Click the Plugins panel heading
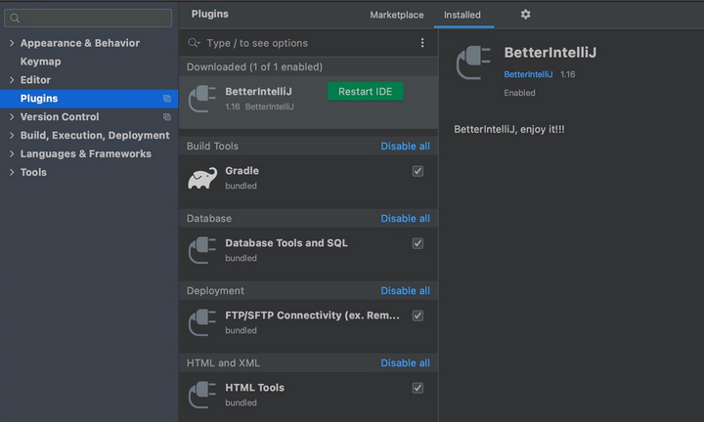Viewport: 704px width, 422px height. click(x=209, y=14)
